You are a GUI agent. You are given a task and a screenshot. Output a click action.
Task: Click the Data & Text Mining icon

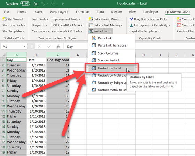point(91,25)
